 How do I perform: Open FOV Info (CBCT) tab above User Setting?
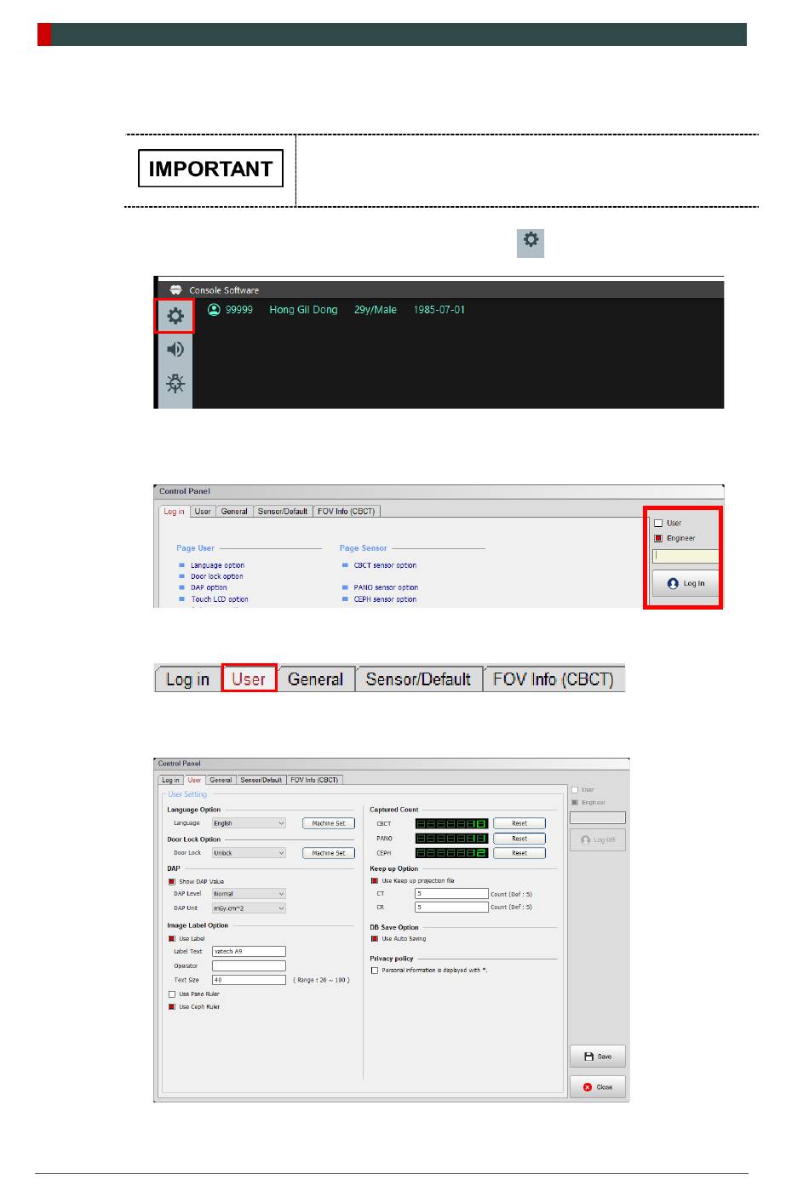(314, 780)
